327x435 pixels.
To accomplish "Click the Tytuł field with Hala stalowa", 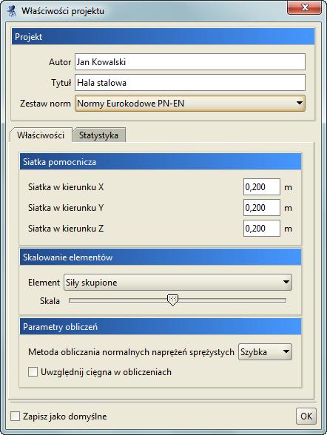I will pos(190,83).
